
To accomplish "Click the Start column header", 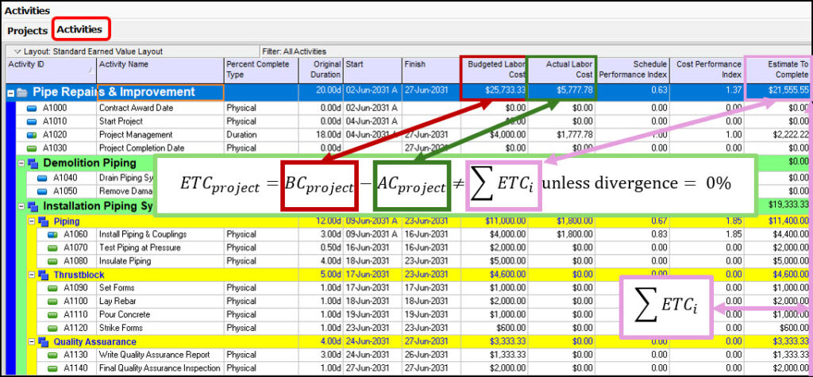I will click(x=372, y=71).
